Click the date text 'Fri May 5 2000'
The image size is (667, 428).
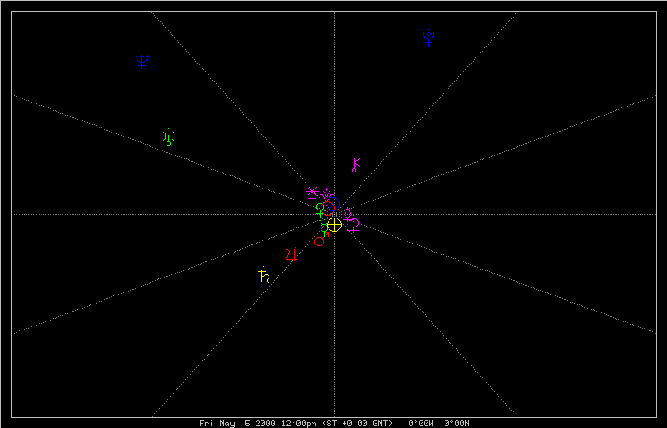point(235,424)
